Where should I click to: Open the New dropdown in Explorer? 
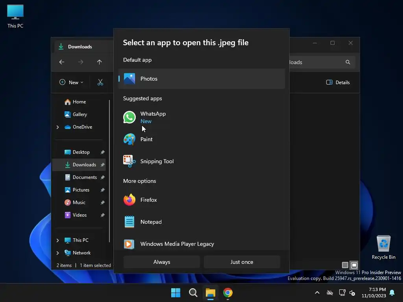[72, 83]
